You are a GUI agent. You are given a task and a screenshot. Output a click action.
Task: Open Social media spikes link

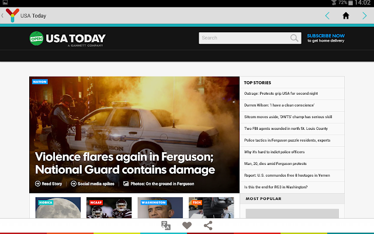[92, 184]
